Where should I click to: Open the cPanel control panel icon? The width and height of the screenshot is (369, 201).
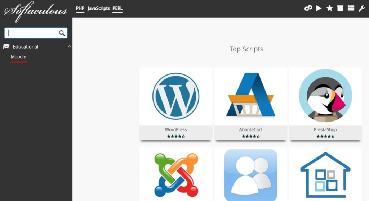click(x=308, y=9)
